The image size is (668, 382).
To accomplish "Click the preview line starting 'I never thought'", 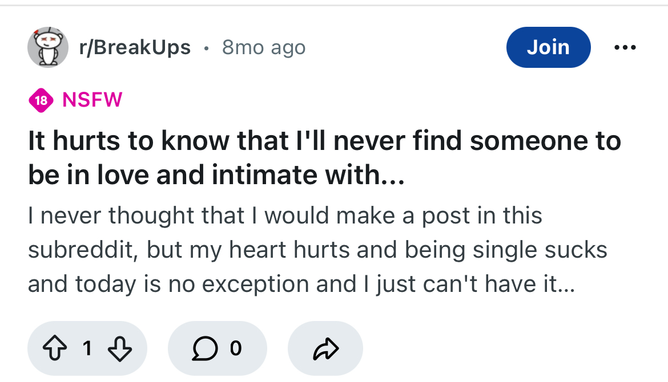I will point(285,216).
